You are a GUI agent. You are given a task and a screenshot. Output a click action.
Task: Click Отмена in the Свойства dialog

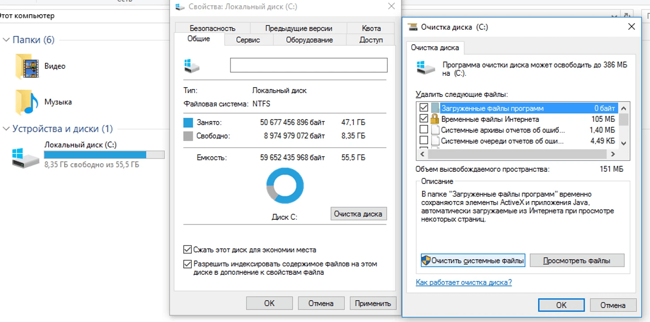coord(321,303)
